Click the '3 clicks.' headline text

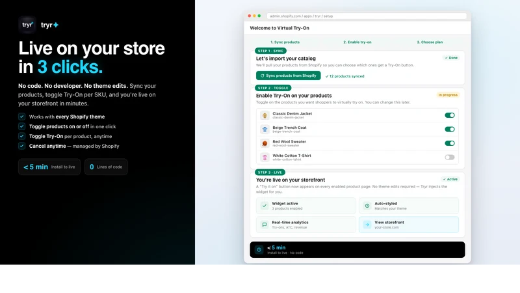point(70,67)
